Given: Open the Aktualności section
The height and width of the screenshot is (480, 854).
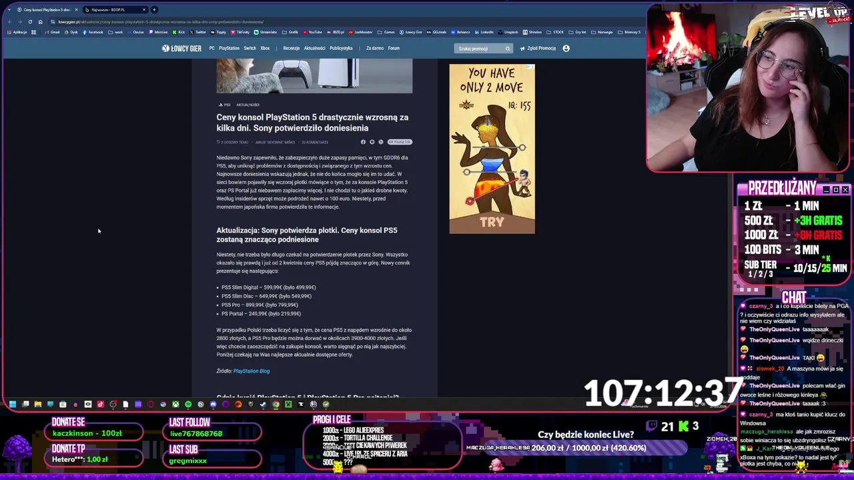Looking at the screenshot, I should coord(315,48).
